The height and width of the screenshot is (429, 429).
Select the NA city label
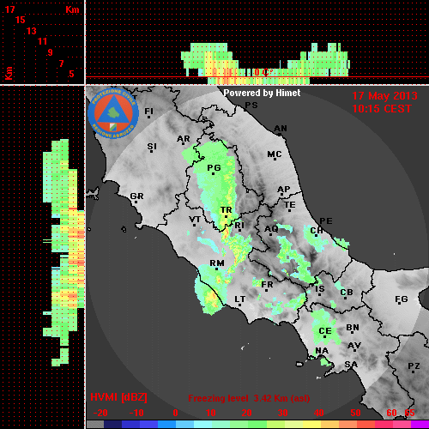(322, 351)
